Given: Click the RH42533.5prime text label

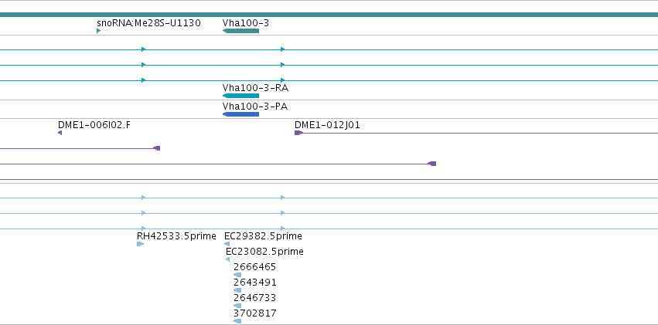Looking at the screenshot, I should click(x=176, y=236).
